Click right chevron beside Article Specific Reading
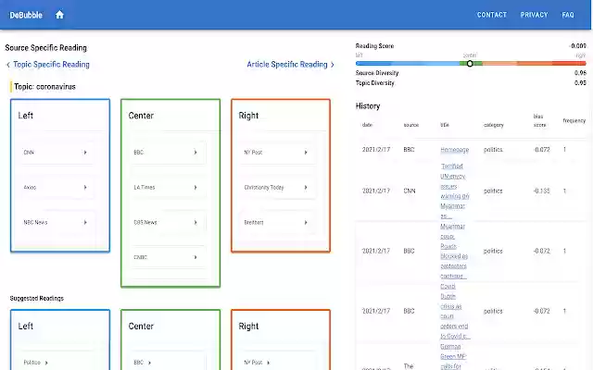593x370 pixels. click(332, 65)
